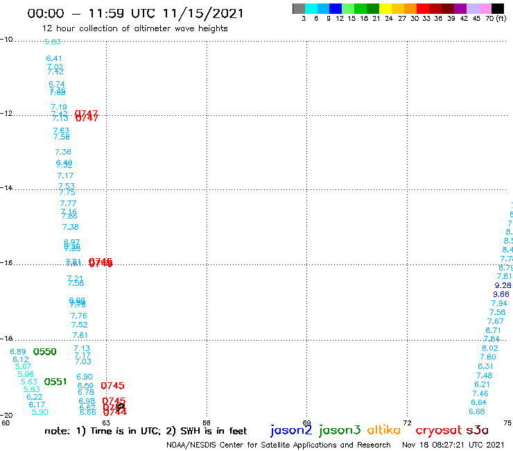Image resolution: width=513 pixels, height=451 pixels.
Task: Click the green '0550' time stamp
Action: click(x=45, y=352)
